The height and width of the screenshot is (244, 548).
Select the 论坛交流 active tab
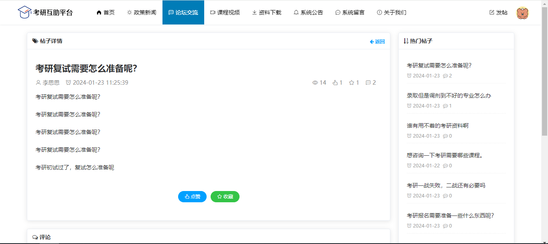(183, 12)
